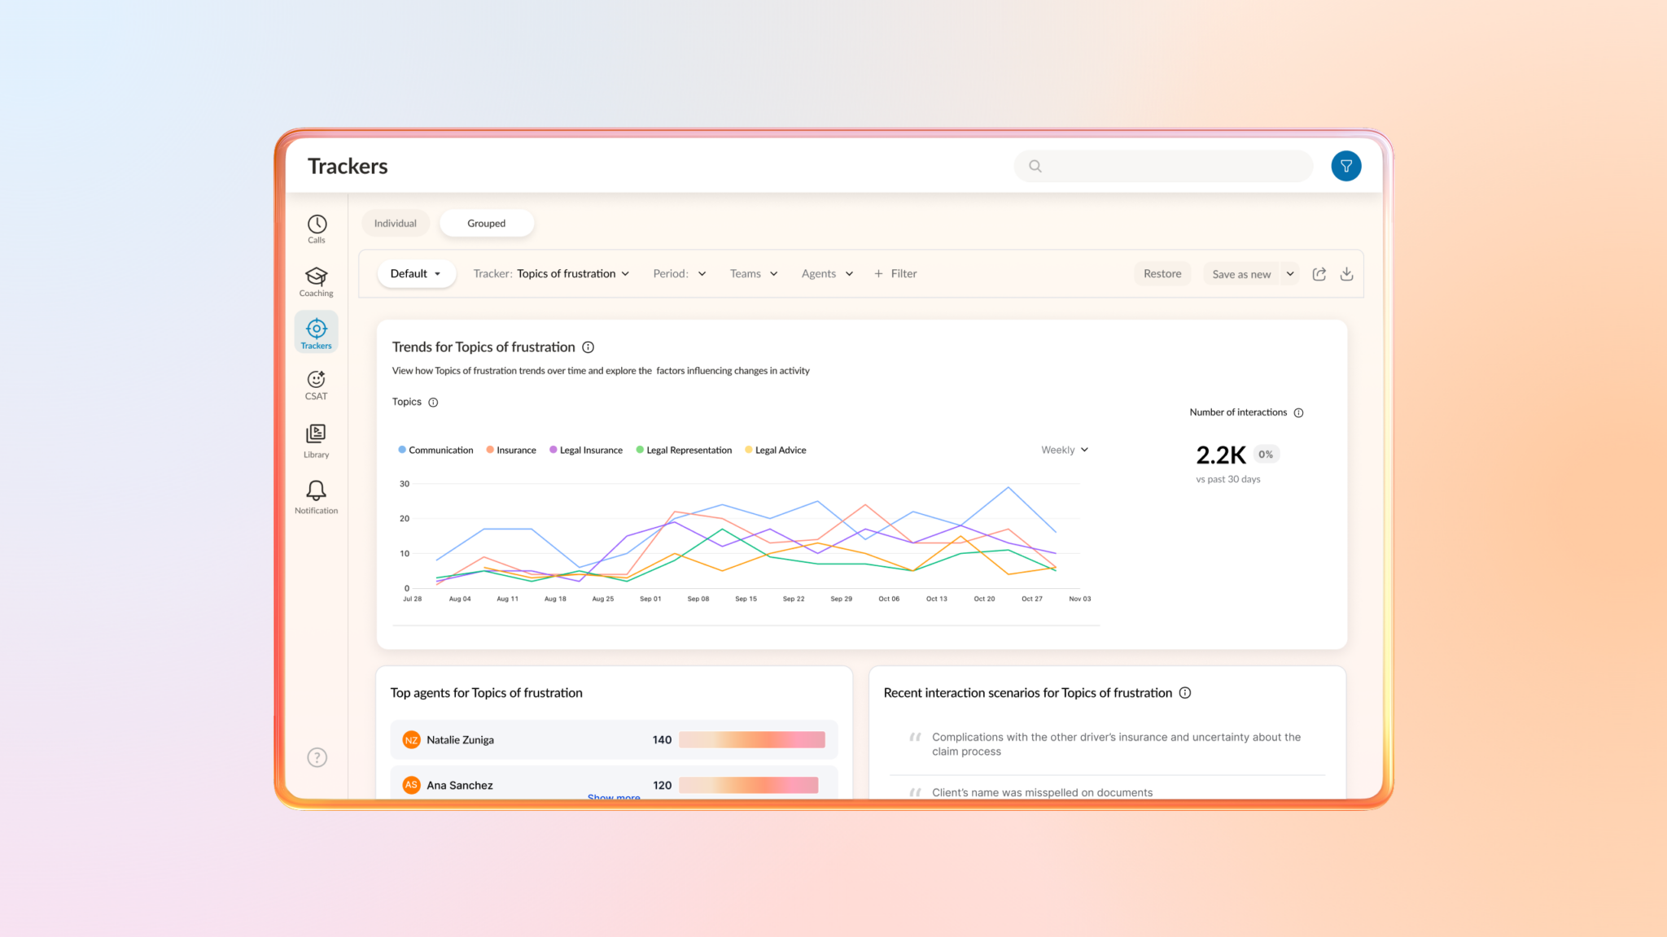Open the help question mark icon
This screenshot has width=1667, height=937.
point(317,757)
